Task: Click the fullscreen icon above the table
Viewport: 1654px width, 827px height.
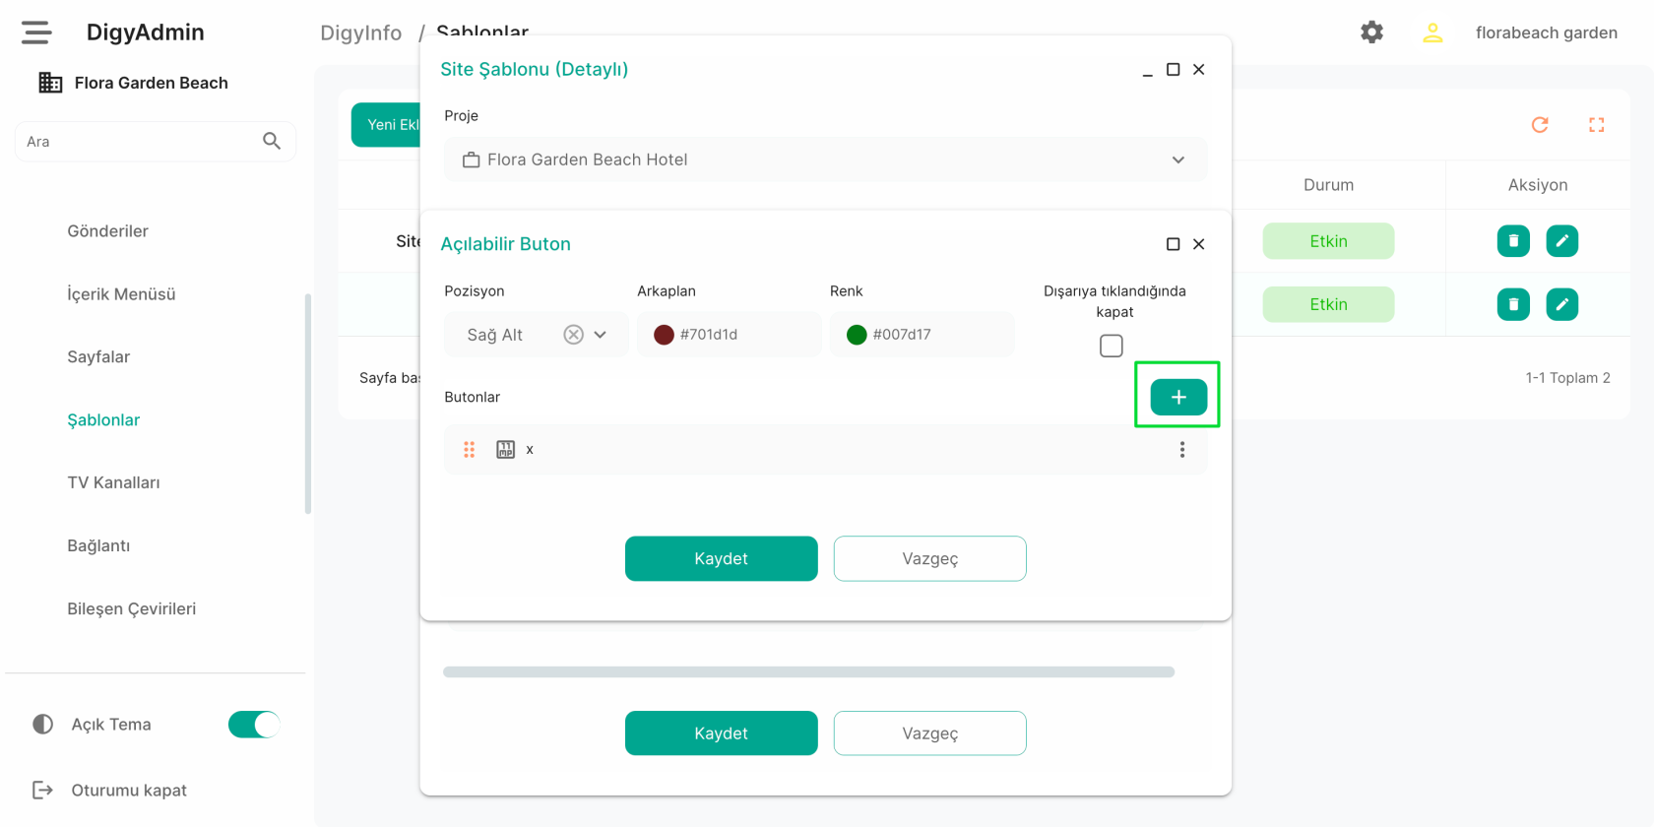Action: pyautogui.click(x=1596, y=125)
